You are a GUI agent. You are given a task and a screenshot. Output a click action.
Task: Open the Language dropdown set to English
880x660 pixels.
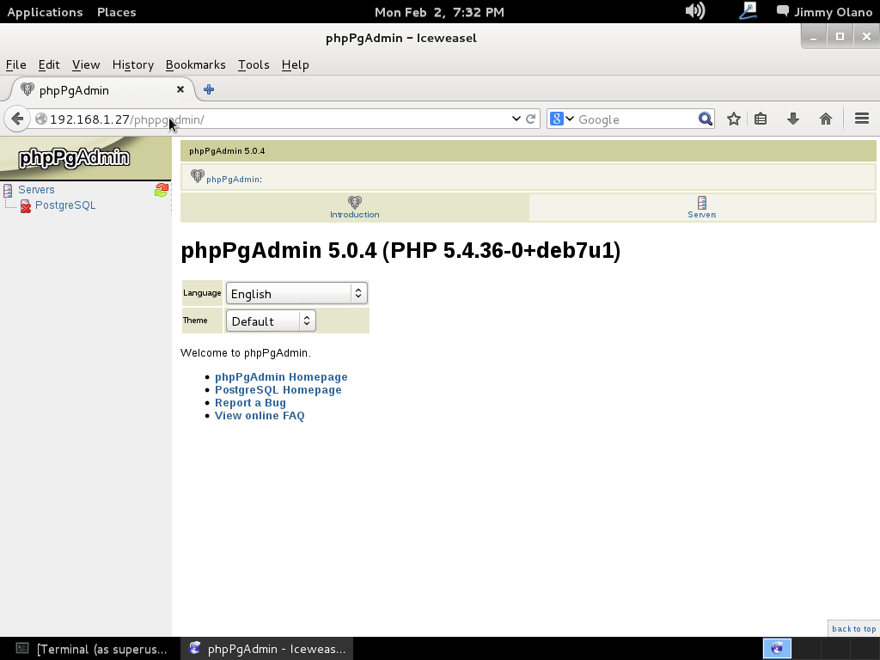click(x=296, y=294)
